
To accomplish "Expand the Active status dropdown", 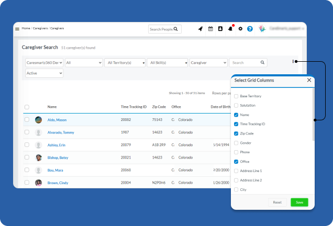I will point(44,73).
